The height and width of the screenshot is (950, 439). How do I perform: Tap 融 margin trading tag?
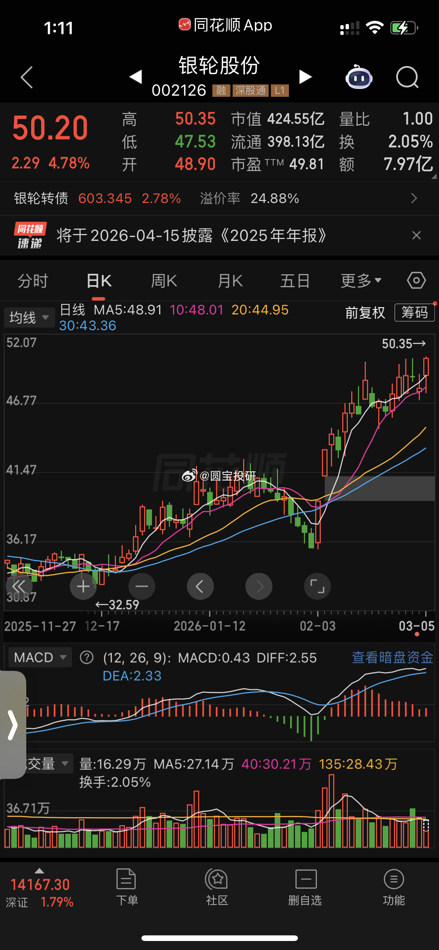point(221,90)
